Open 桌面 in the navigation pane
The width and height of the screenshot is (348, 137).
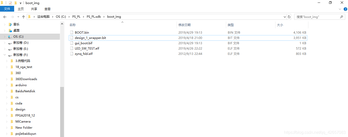point(16,31)
